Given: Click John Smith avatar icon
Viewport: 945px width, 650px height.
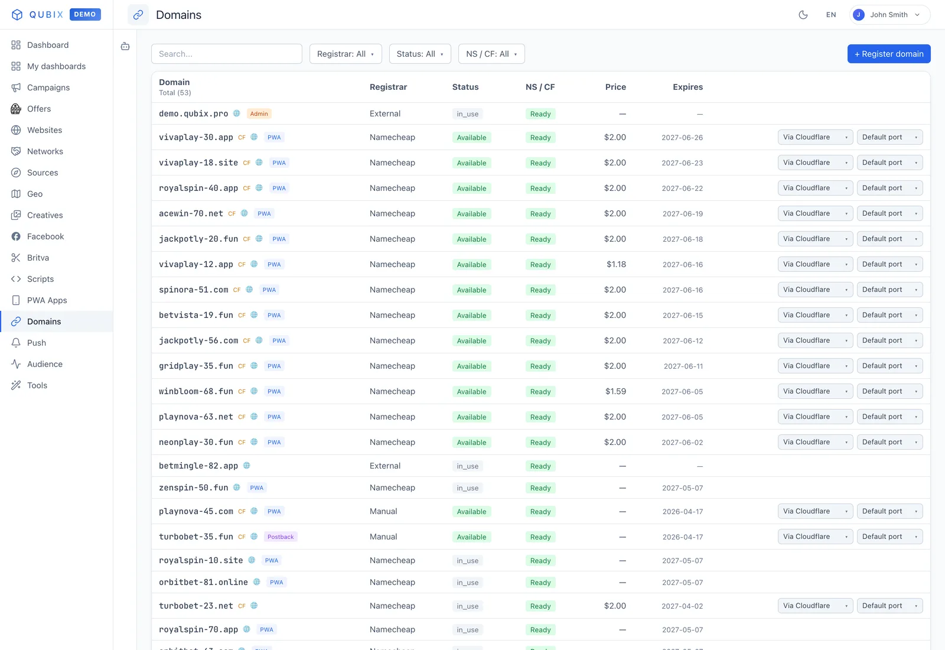Looking at the screenshot, I should point(859,15).
